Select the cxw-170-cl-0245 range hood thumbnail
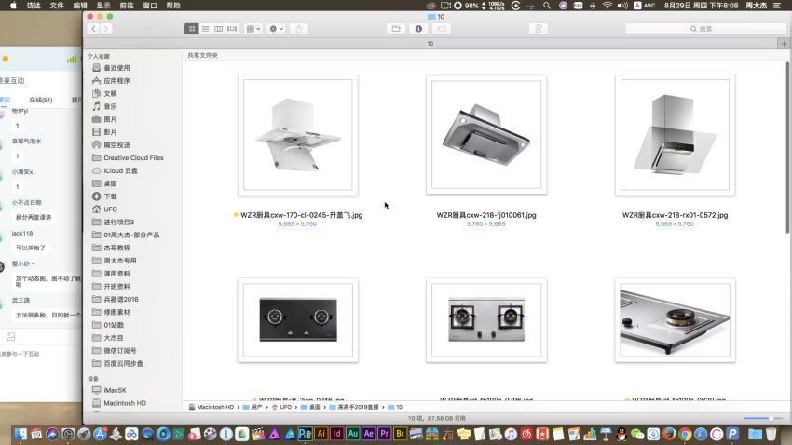Image resolution: width=792 pixels, height=445 pixels. pos(298,135)
